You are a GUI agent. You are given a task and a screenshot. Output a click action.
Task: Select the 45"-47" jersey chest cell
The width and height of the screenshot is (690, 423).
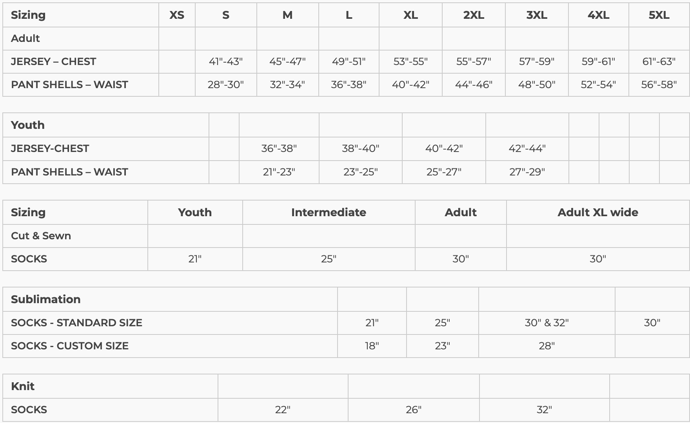pyautogui.click(x=287, y=61)
